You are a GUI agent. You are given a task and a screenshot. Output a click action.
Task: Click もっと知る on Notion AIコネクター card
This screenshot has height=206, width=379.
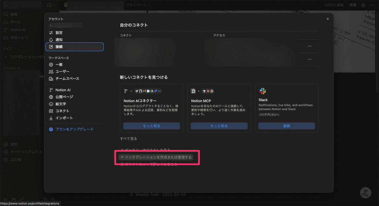tap(151, 126)
